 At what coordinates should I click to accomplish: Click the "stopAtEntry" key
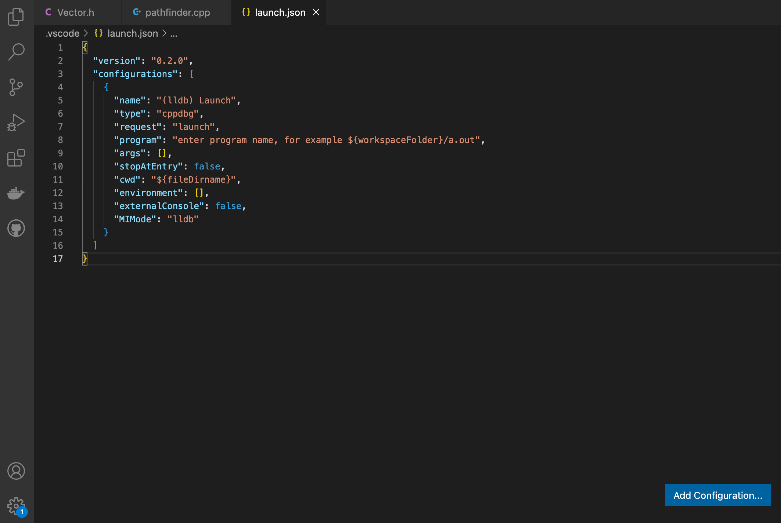pyautogui.click(x=149, y=167)
